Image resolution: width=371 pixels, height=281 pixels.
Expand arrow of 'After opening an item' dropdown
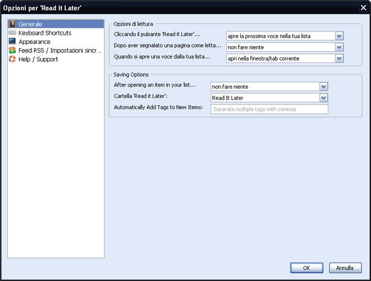(323, 87)
